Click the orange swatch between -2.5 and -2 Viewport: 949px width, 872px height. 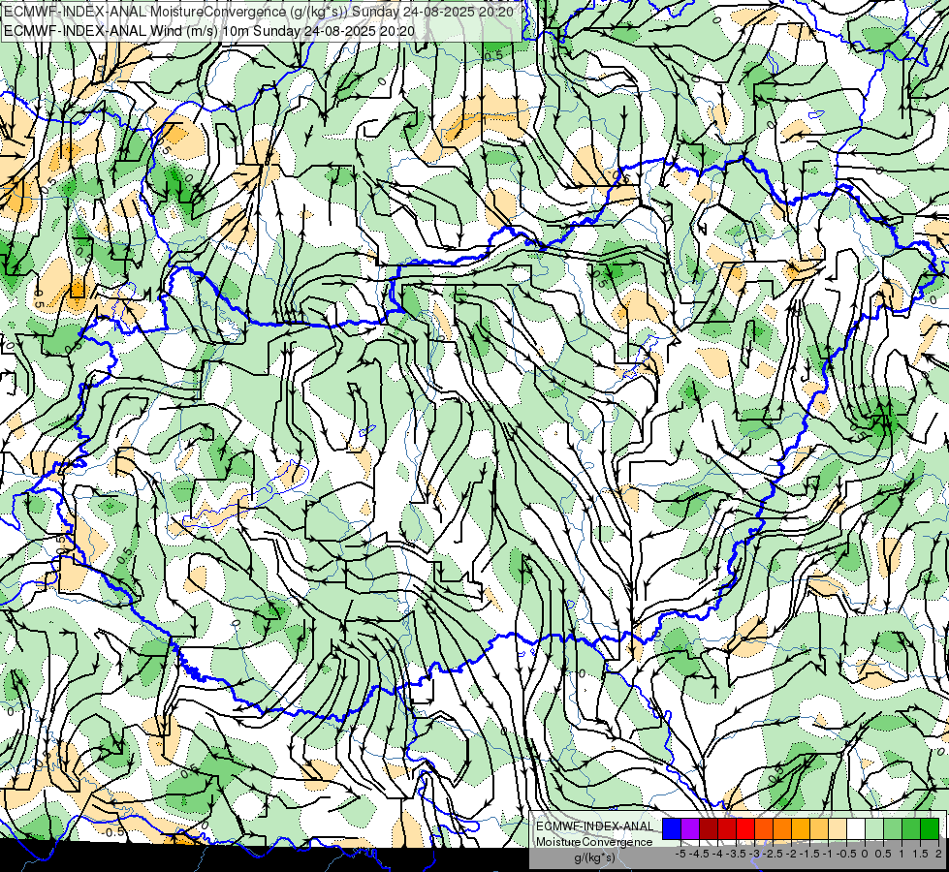click(x=782, y=828)
